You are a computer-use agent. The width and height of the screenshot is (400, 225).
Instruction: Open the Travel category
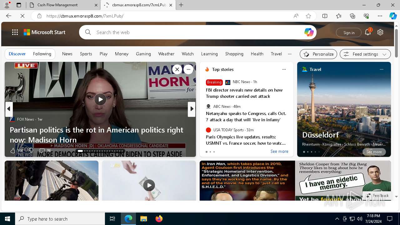(x=276, y=54)
